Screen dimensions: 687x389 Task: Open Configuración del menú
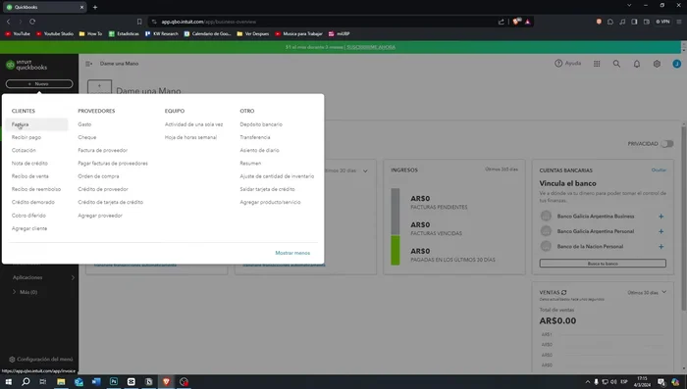coord(41,360)
